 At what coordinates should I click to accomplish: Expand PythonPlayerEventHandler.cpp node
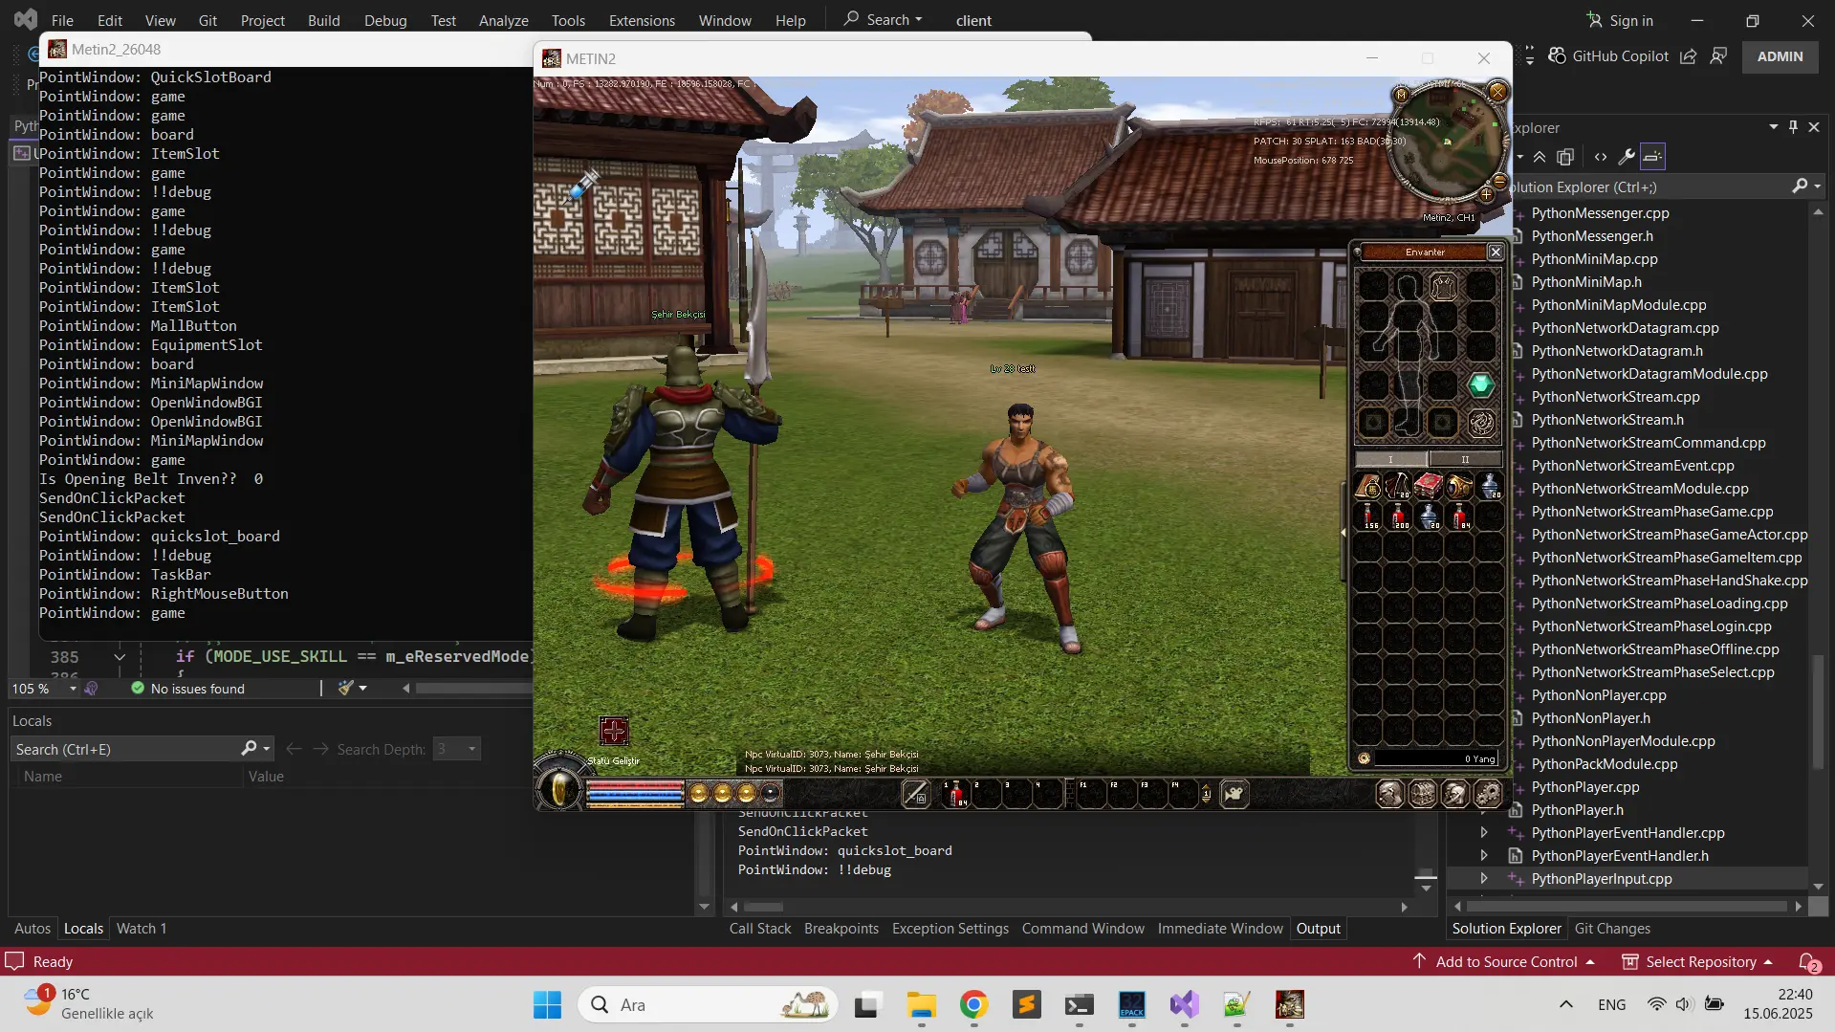tap(1484, 833)
